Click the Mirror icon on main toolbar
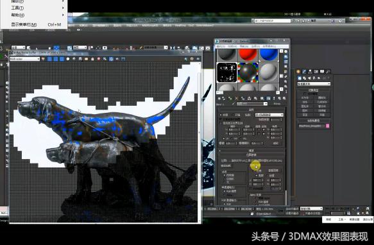The height and width of the screenshot is (245, 374). 173,47
